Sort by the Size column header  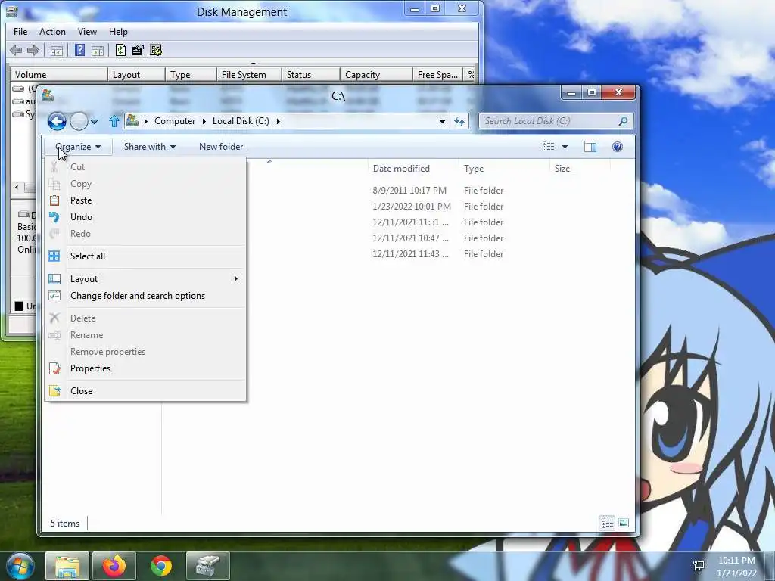coord(579,169)
